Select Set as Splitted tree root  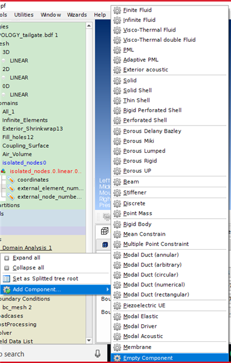(x=56, y=279)
